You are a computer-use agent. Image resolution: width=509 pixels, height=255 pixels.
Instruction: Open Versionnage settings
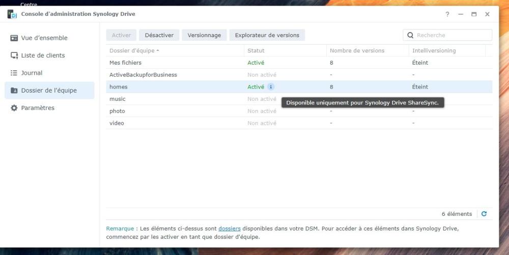204,35
